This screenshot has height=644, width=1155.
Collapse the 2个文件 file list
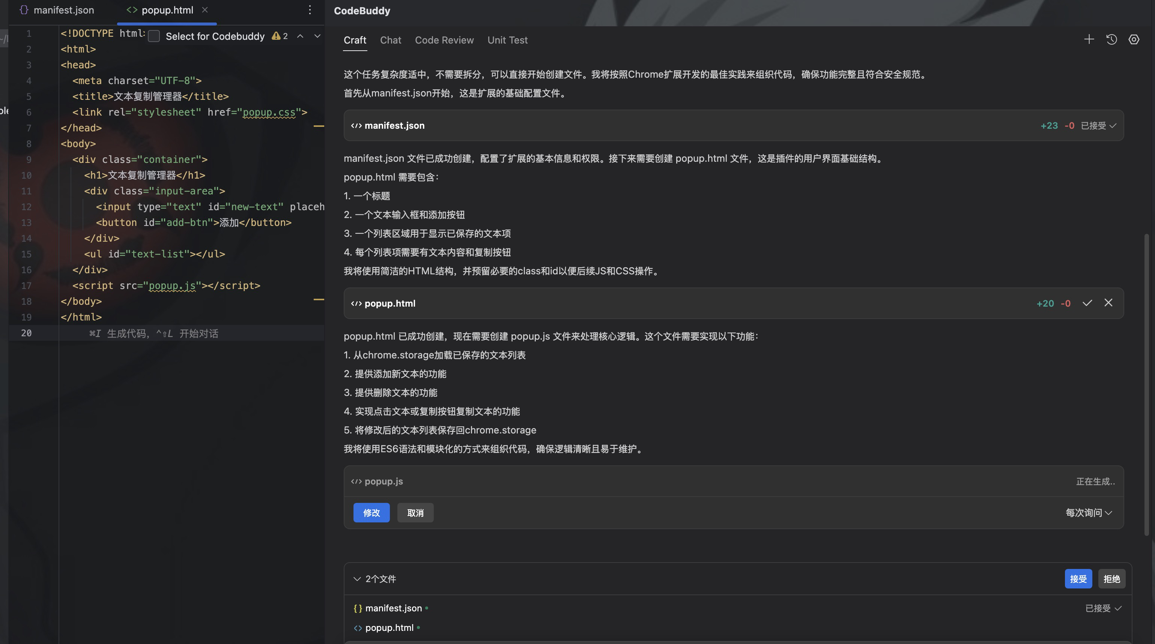coord(357,579)
